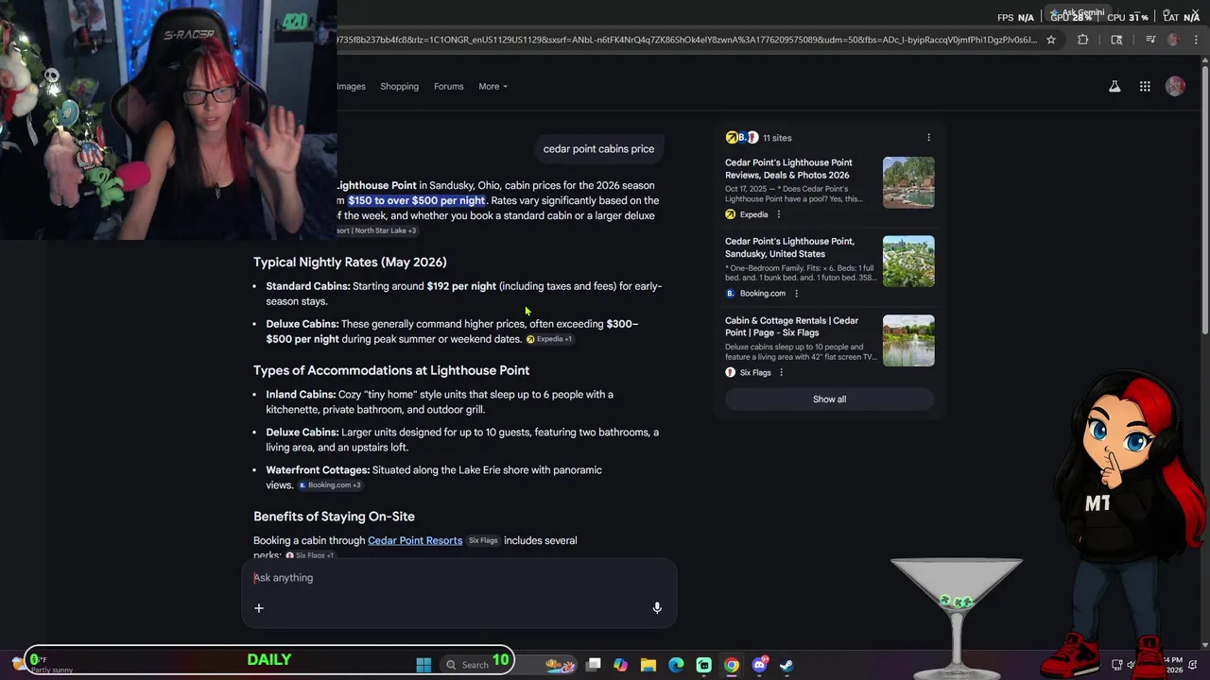Click the plus attach button in the ask box
Image resolution: width=1210 pixels, height=680 pixels.
[258, 608]
